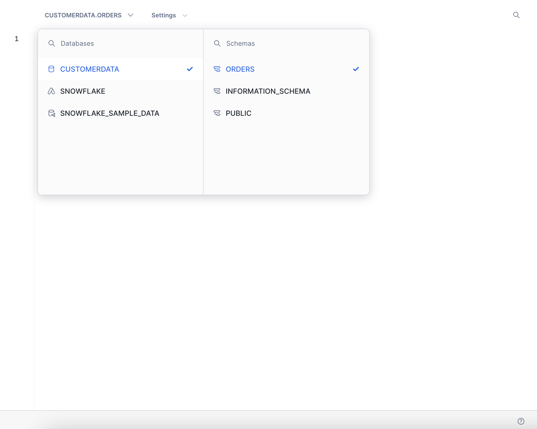Open the search icon at top right
This screenshot has width=537, height=429.
point(516,15)
